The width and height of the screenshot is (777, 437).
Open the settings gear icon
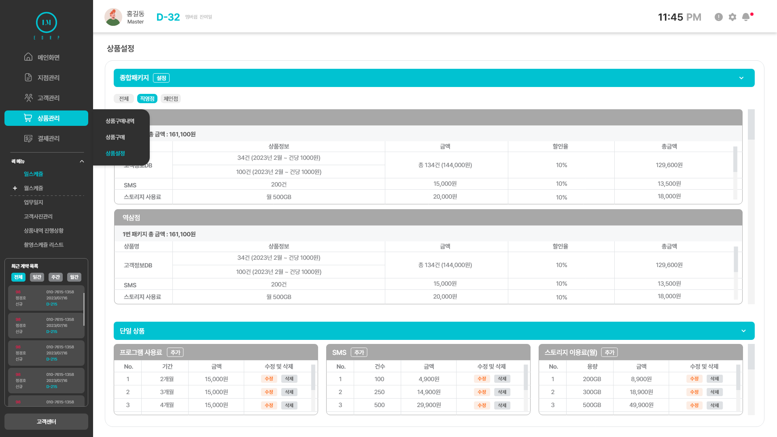tap(732, 17)
